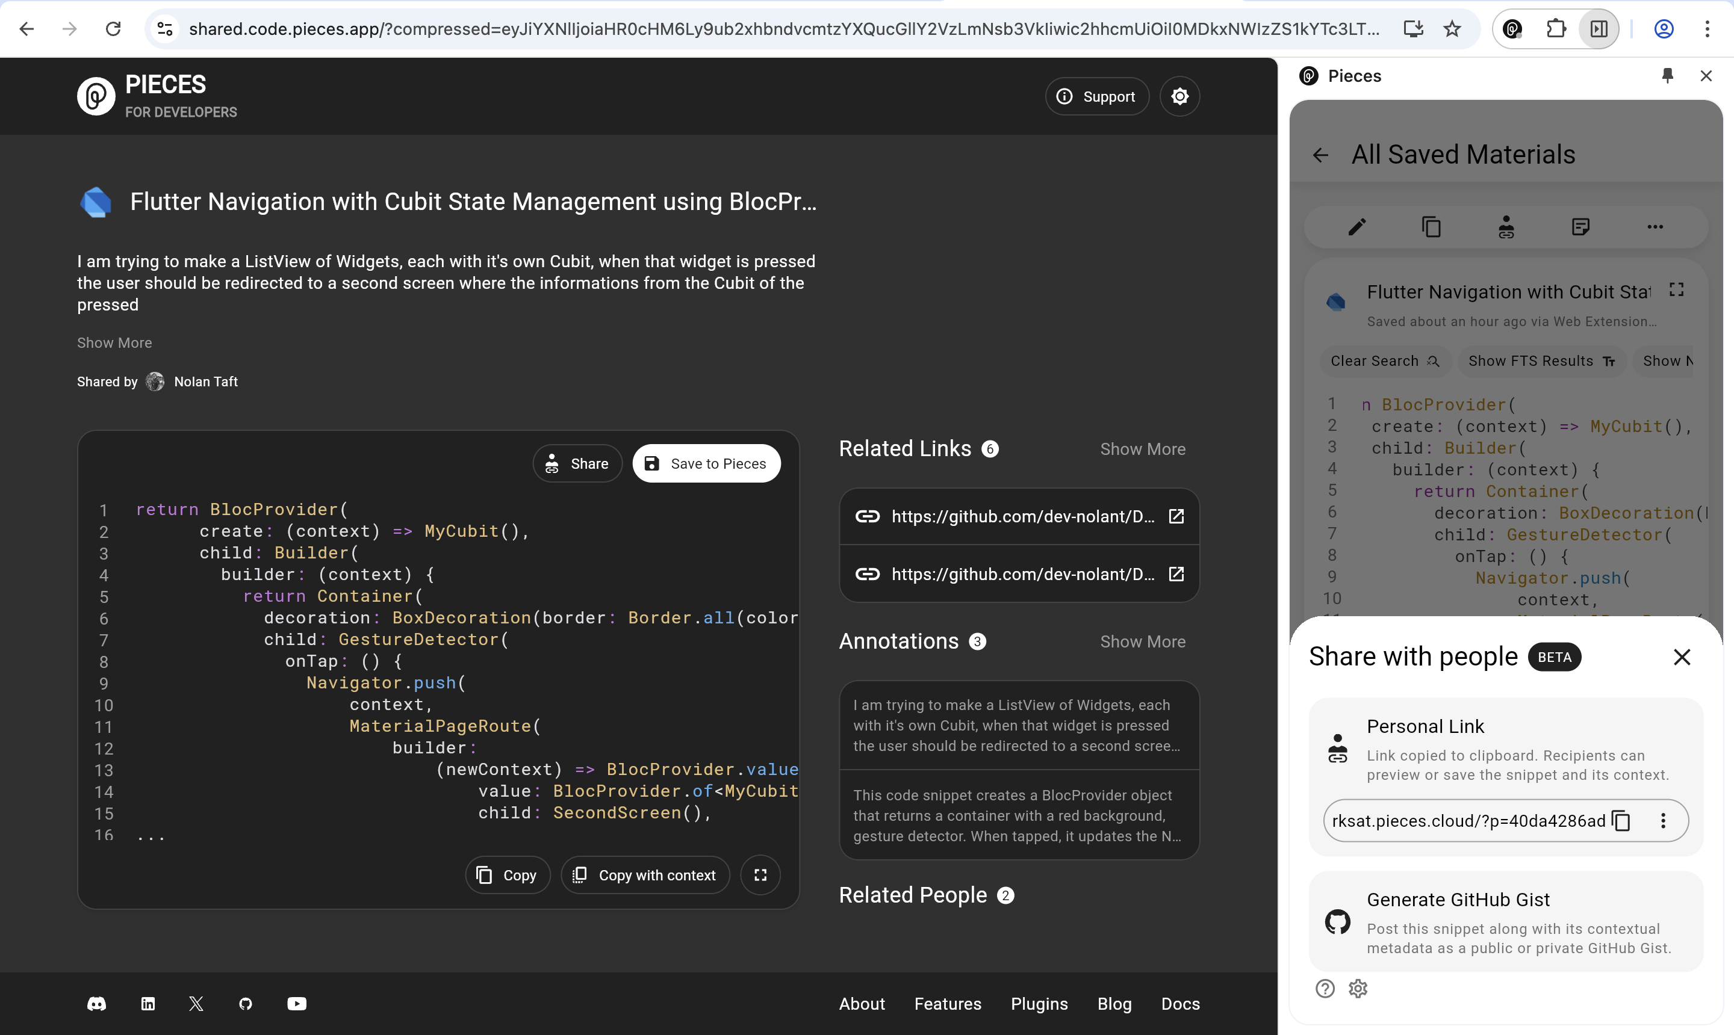Click Save to Pieces
The height and width of the screenshot is (1035, 1734).
pos(706,464)
